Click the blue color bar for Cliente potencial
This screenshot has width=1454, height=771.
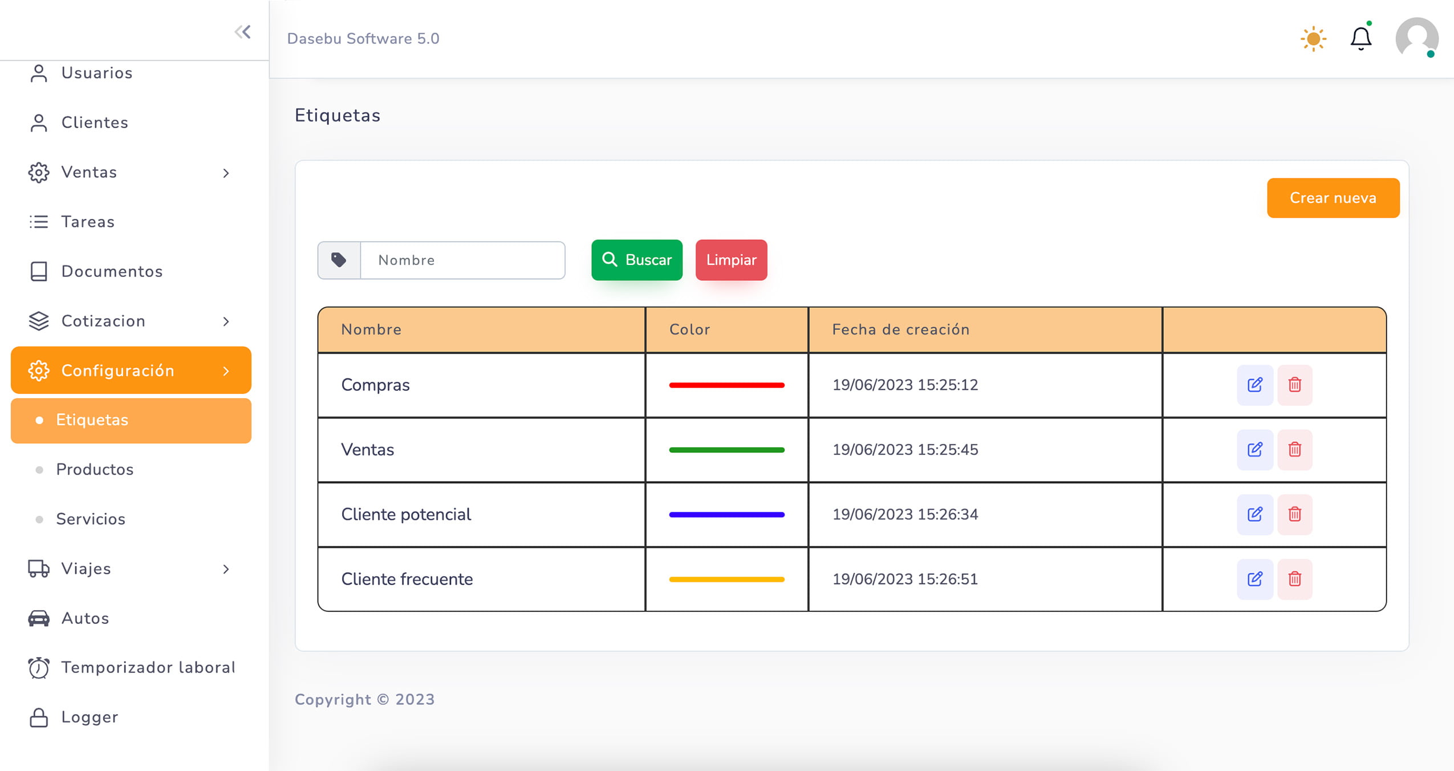click(x=726, y=515)
